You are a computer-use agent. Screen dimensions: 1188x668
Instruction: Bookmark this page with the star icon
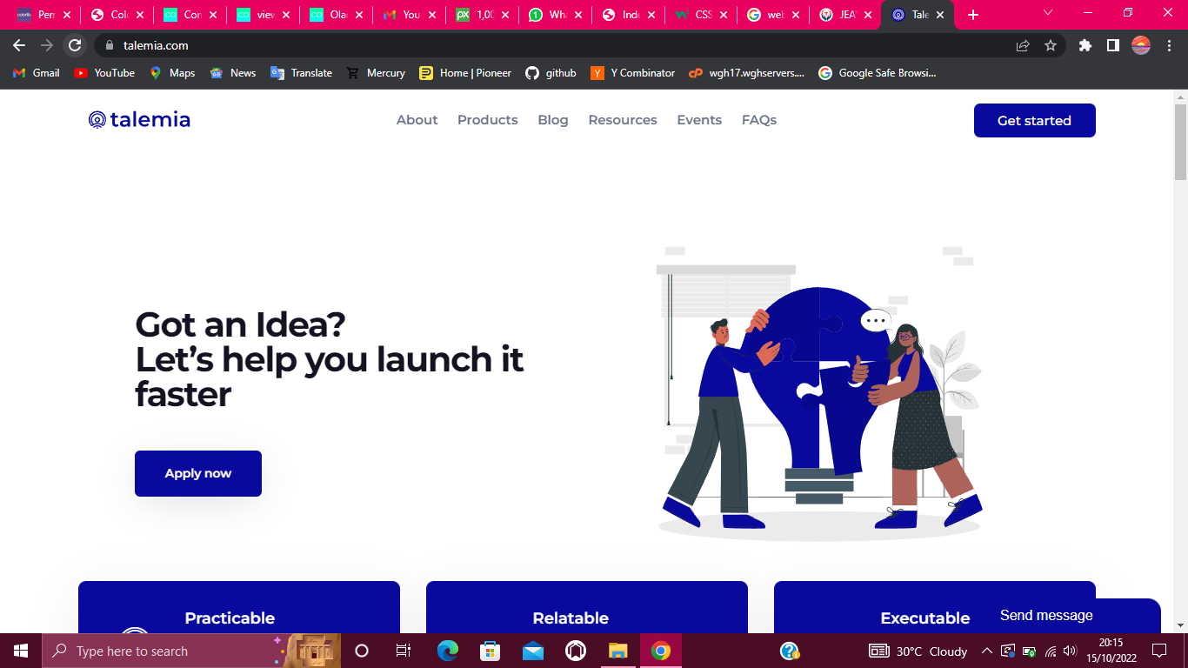[1051, 45]
